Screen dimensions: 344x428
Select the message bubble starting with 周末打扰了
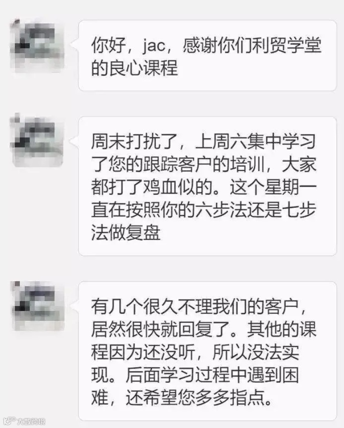click(x=207, y=186)
